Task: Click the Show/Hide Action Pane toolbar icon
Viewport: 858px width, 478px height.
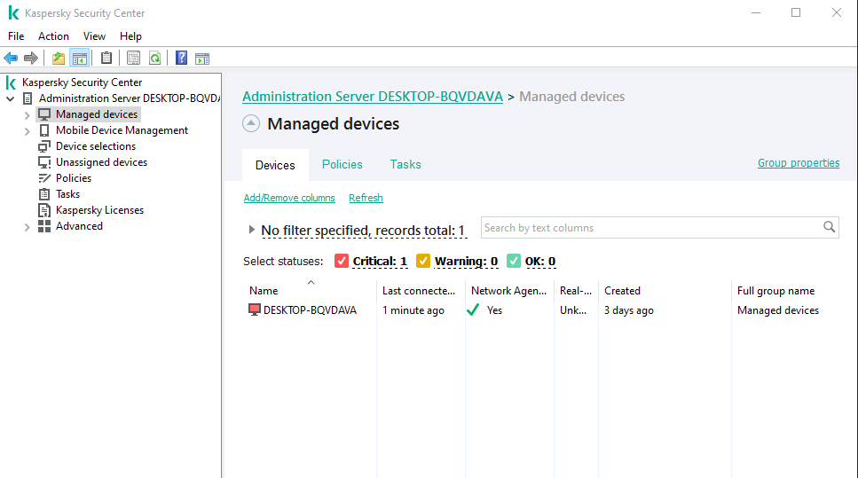Action: click(x=202, y=59)
